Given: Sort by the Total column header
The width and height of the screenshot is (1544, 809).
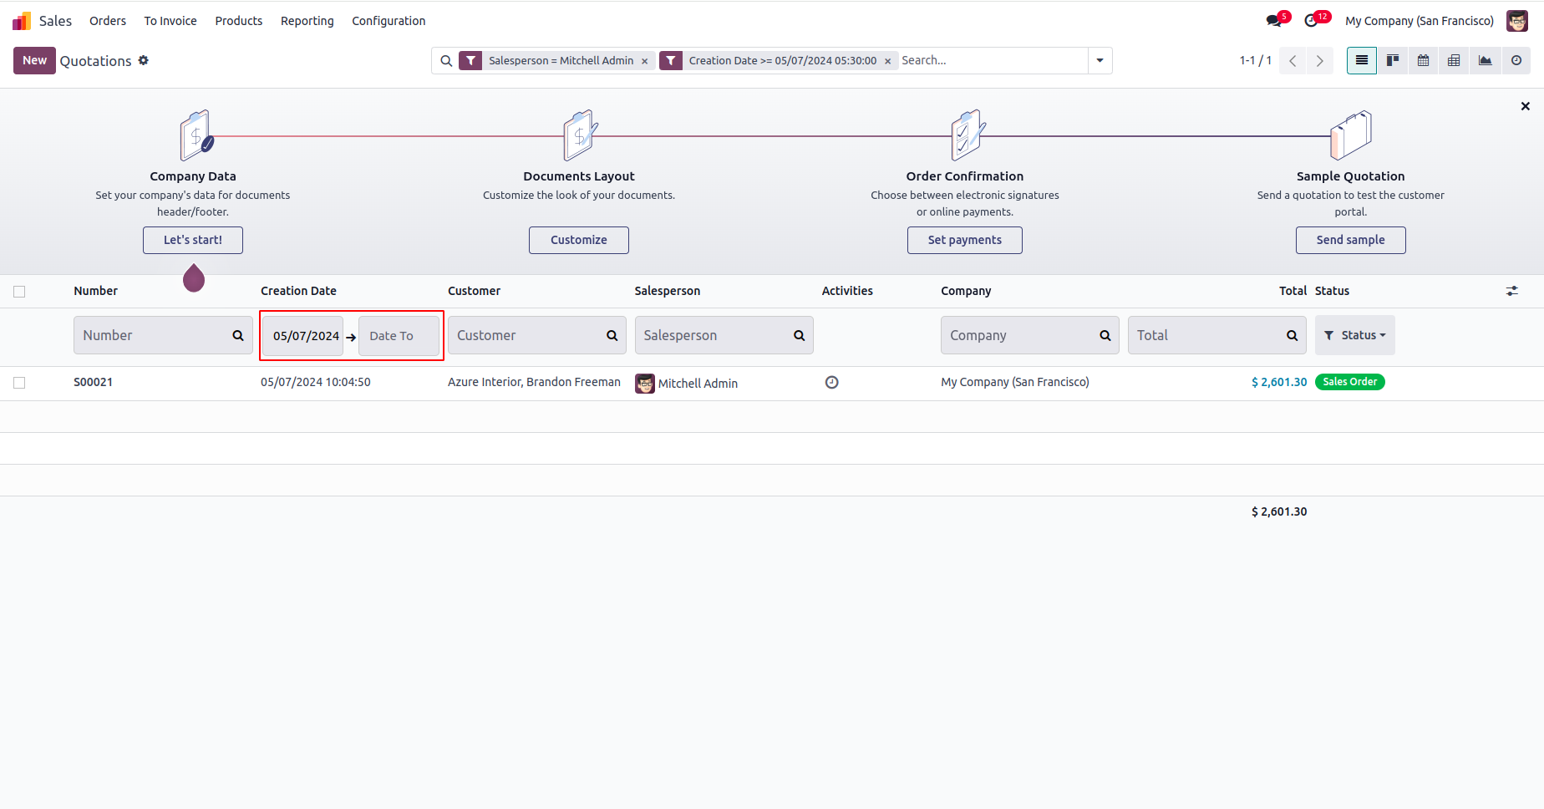Looking at the screenshot, I should click(1293, 291).
